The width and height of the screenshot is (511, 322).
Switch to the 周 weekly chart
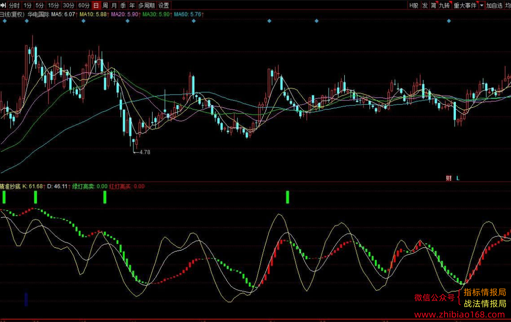(105, 5)
